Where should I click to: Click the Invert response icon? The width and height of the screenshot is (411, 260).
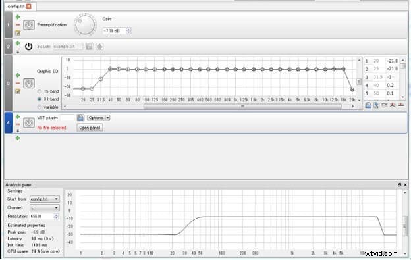385,105
